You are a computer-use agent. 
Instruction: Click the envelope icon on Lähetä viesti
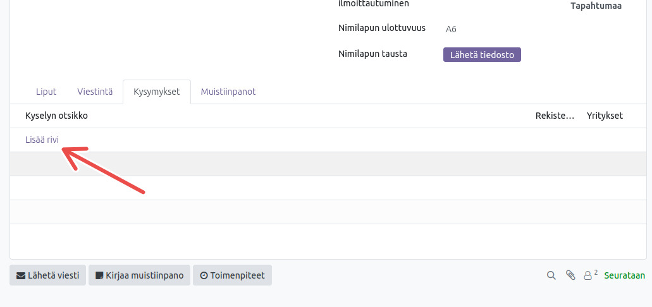(21, 275)
